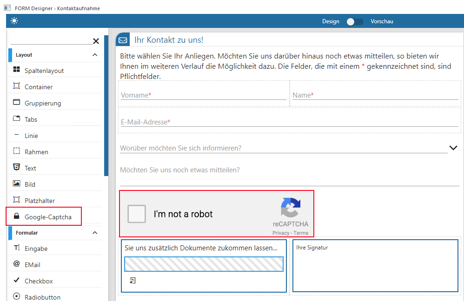Screen dimensions: 464x301
Task: Click the Gruppierung icon
Action: tap(17, 102)
